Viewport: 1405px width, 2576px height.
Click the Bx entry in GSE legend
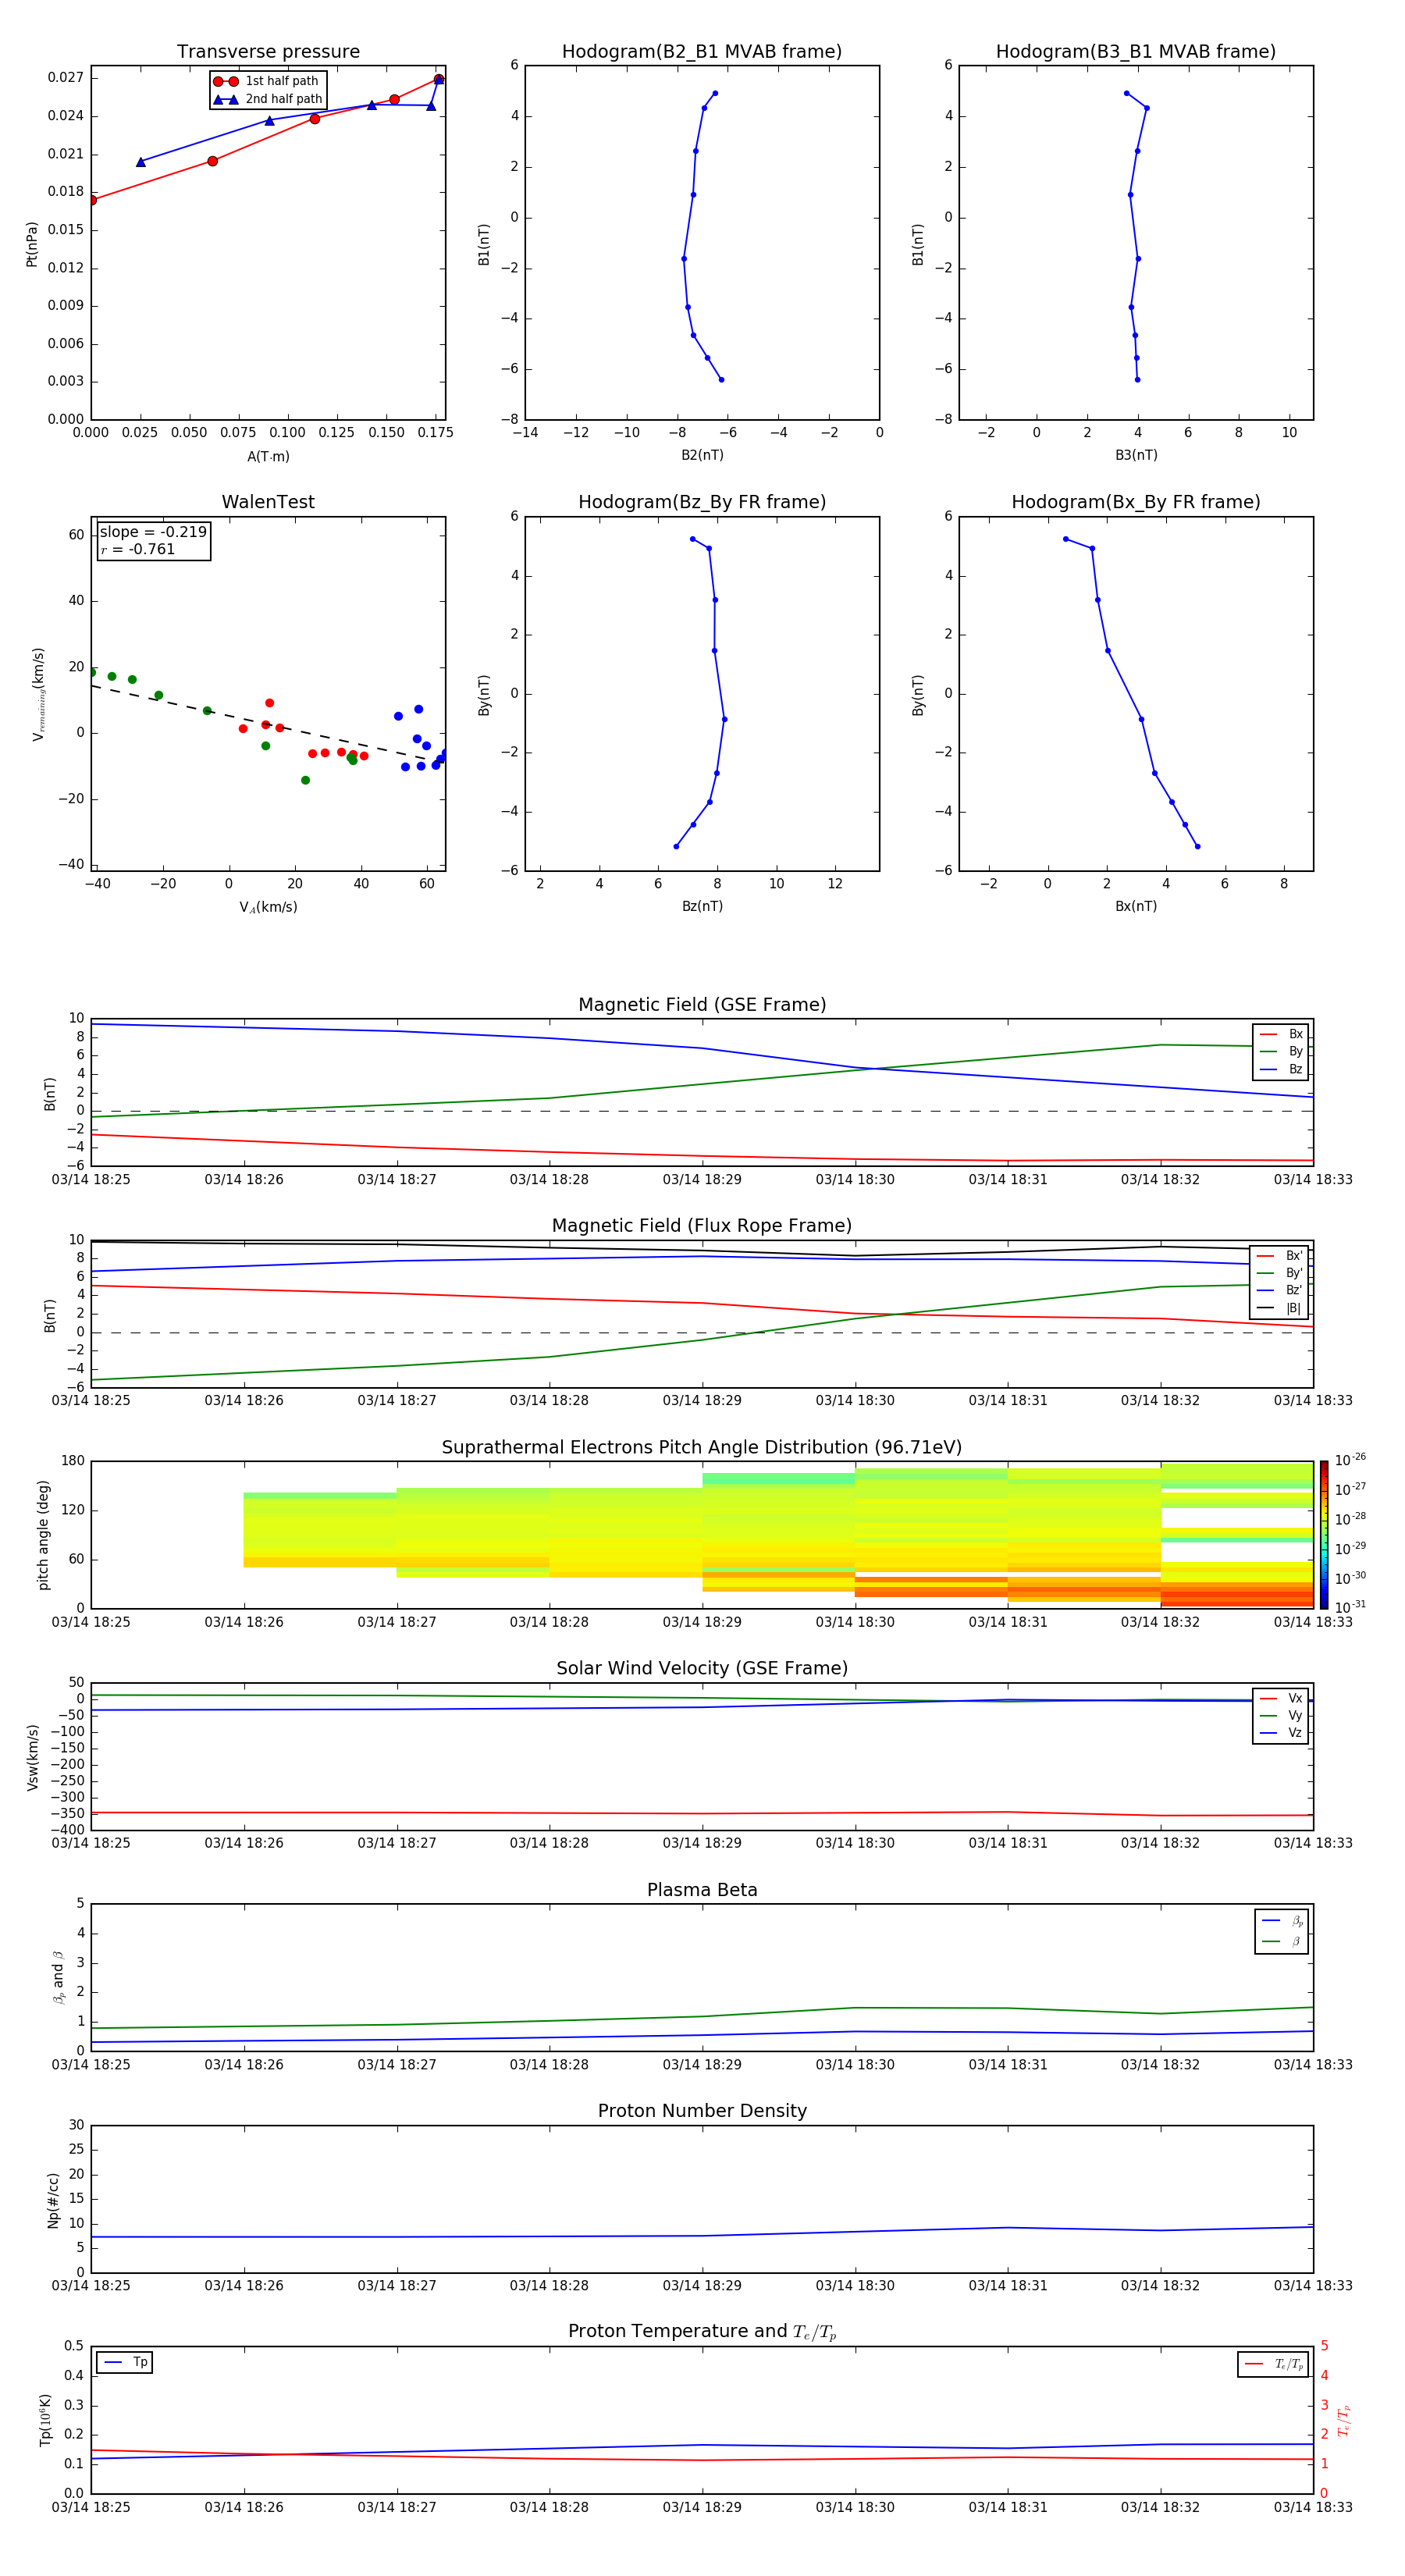coord(1281,1034)
